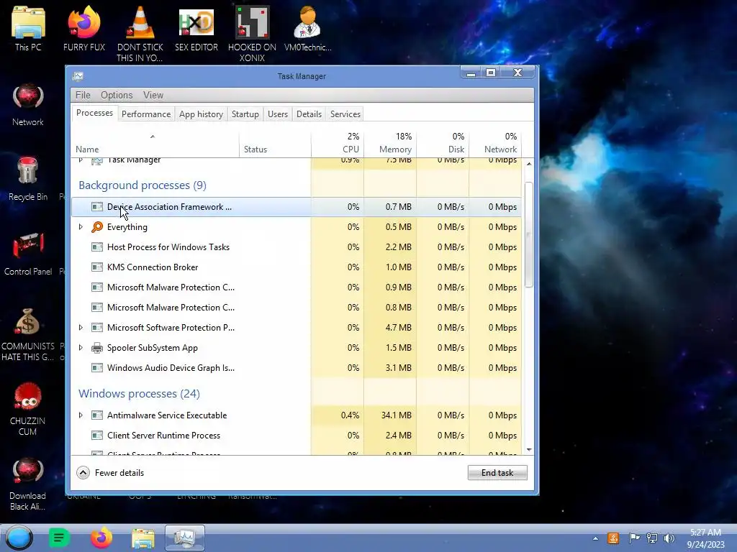Click the Task Manager taskbar button
The image size is (737, 552).
tap(185, 538)
